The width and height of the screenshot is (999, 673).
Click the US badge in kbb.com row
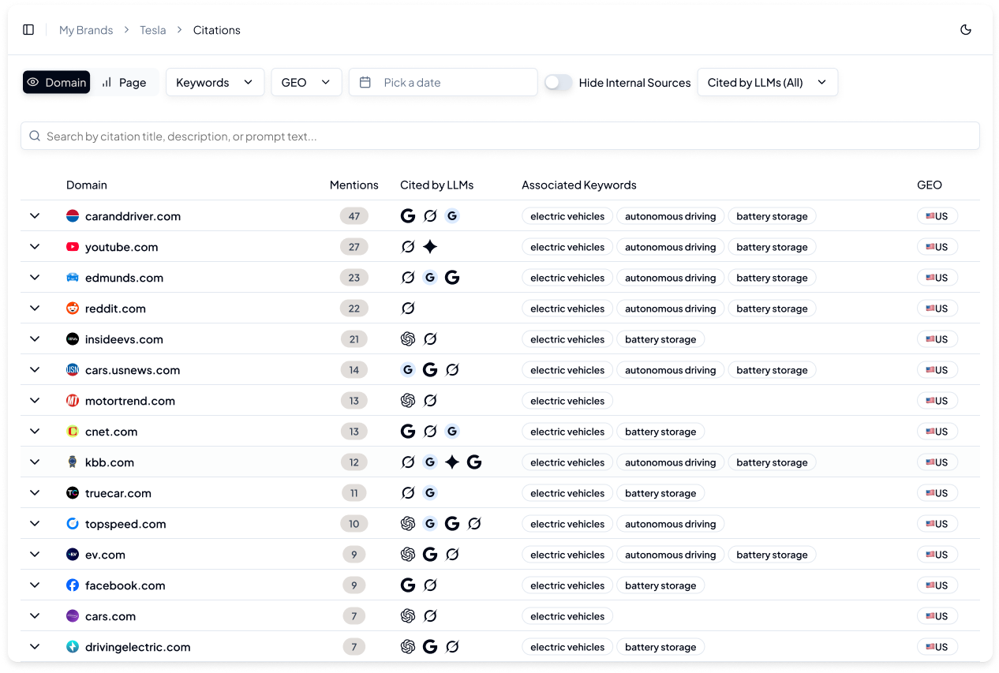[937, 462]
